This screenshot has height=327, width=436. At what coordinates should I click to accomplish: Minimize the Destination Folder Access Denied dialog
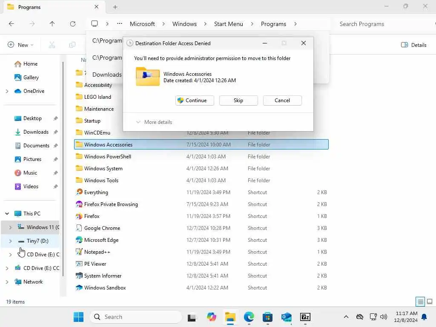pyautogui.click(x=265, y=43)
